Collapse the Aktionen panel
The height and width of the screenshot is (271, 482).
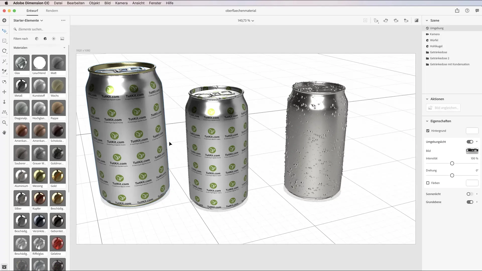pyautogui.click(x=427, y=99)
